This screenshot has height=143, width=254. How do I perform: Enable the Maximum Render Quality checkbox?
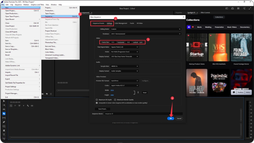[x=115, y=99]
